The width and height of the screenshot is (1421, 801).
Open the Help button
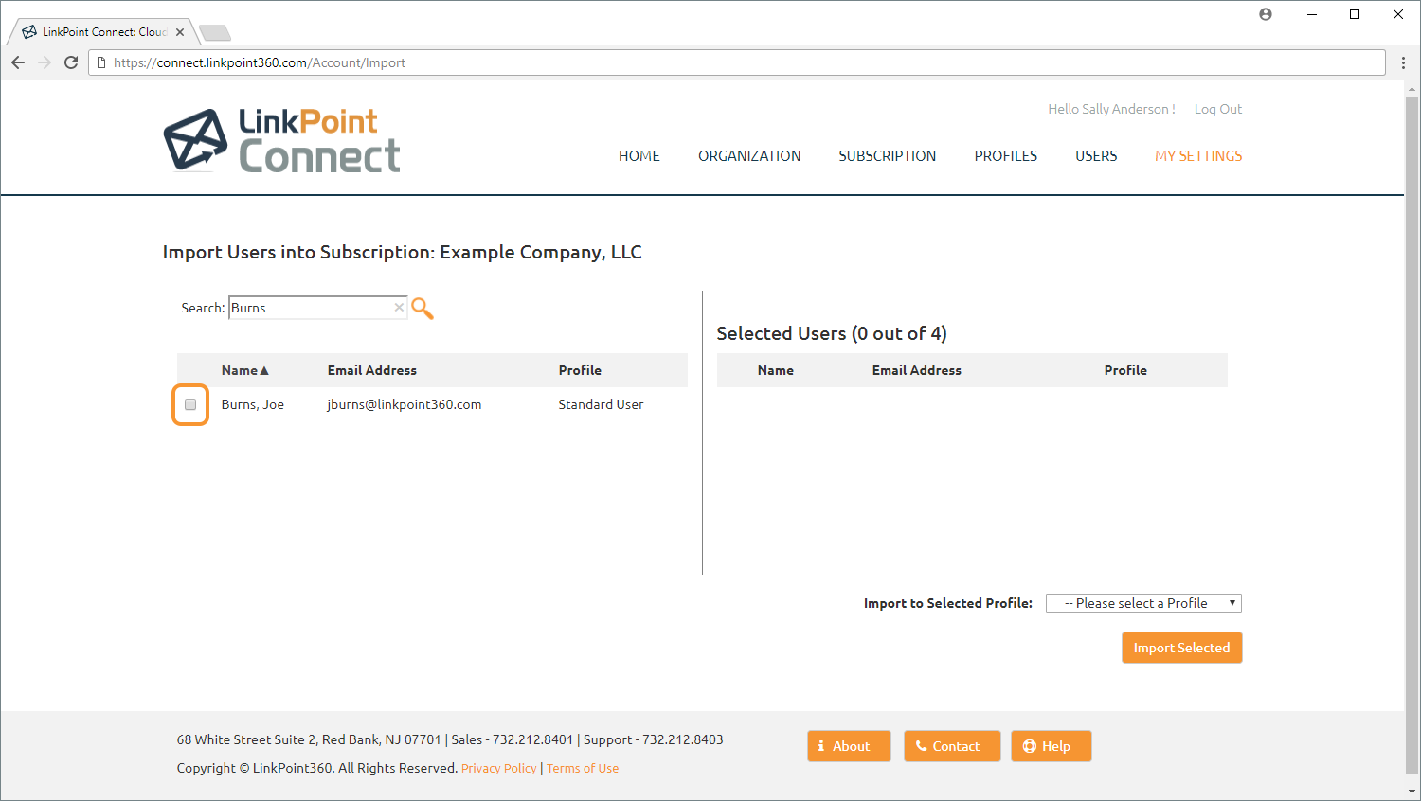[1052, 746]
